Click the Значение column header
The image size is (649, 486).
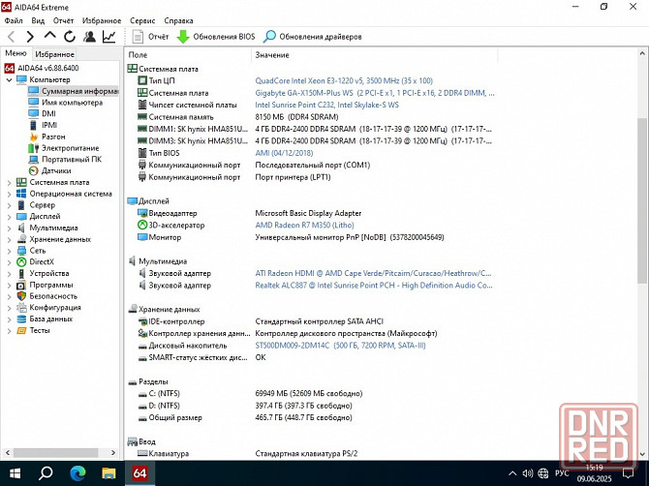point(374,55)
